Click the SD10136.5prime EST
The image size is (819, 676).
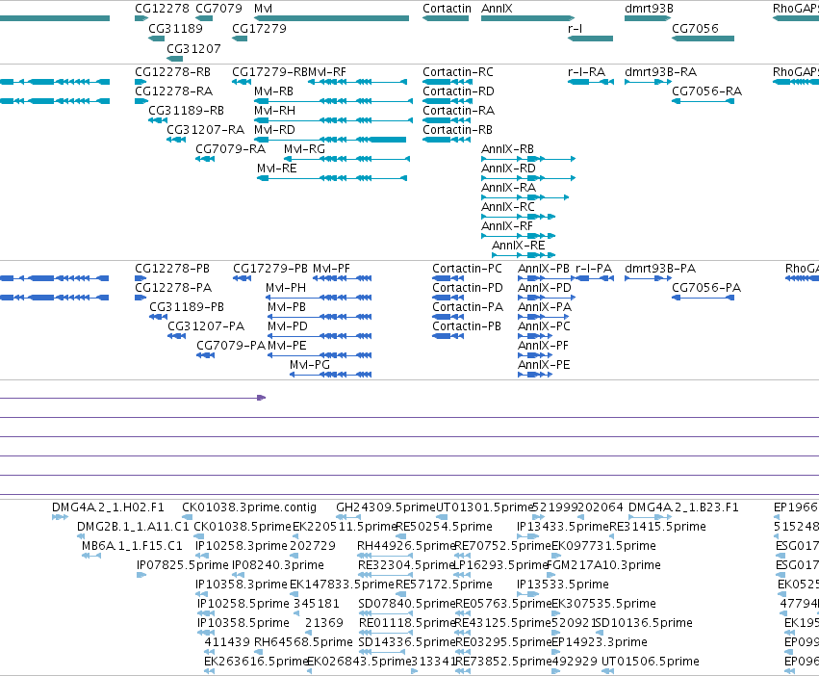coord(600,633)
